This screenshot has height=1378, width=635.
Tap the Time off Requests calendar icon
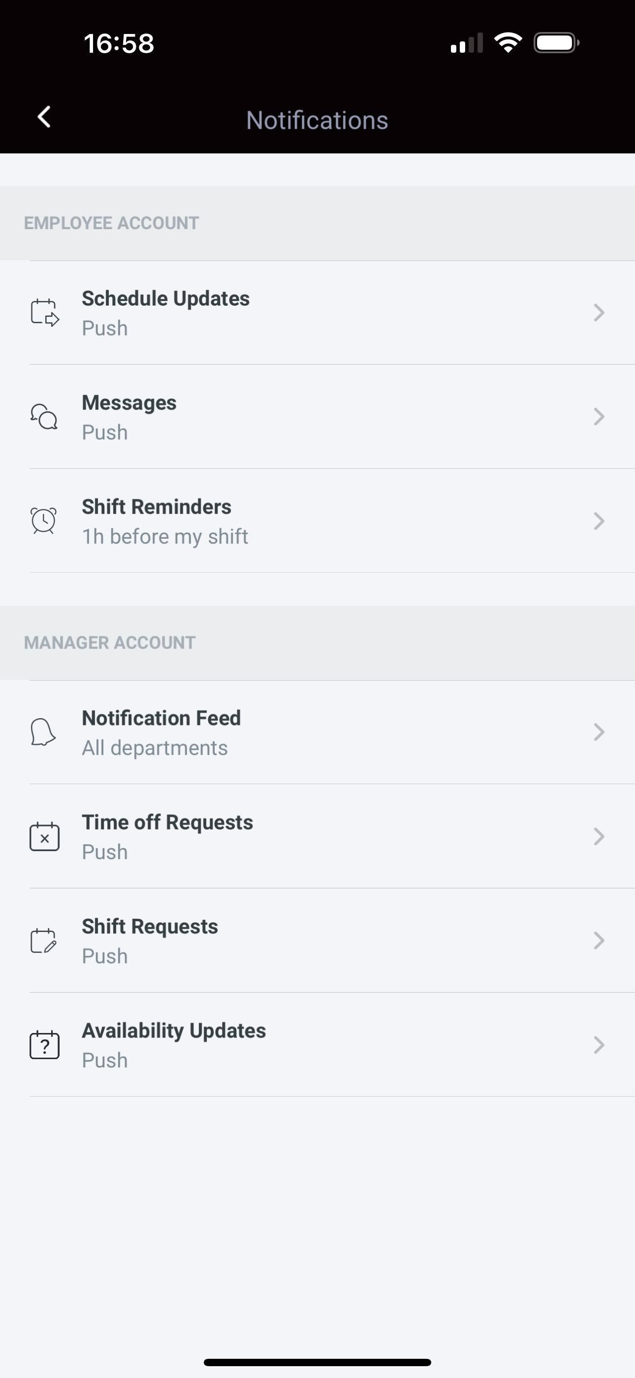[x=44, y=836]
